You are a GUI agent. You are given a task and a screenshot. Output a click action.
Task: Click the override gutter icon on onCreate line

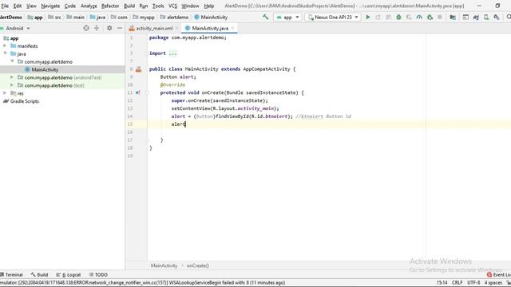pyautogui.click(x=138, y=92)
